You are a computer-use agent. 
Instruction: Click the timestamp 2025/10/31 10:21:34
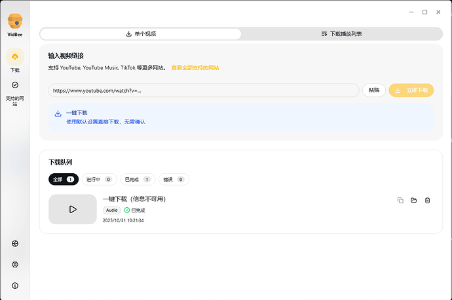point(123,220)
